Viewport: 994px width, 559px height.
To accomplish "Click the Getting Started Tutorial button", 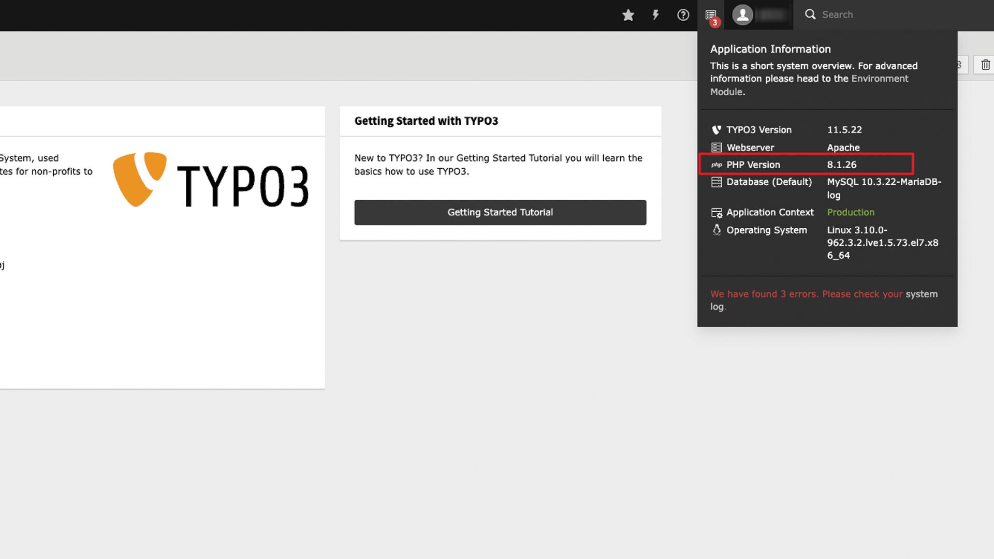I will tap(500, 212).
